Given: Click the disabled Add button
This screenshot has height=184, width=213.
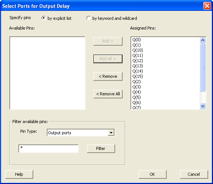Looking at the screenshot, I should [x=108, y=41].
